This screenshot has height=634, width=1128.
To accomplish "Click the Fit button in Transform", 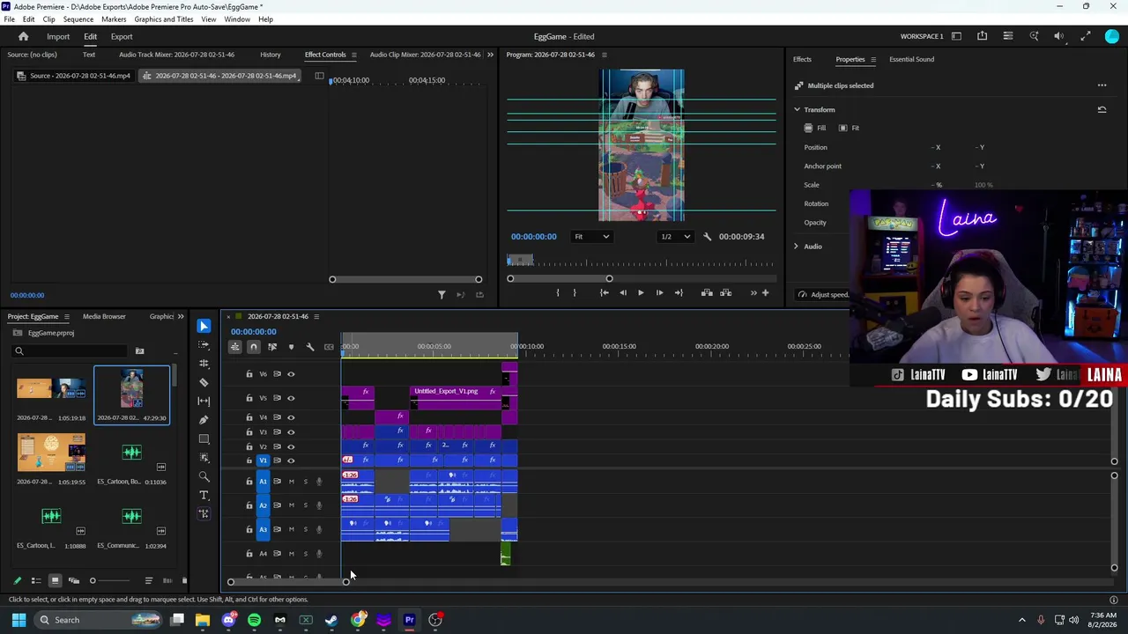I will tap(850, 128).
